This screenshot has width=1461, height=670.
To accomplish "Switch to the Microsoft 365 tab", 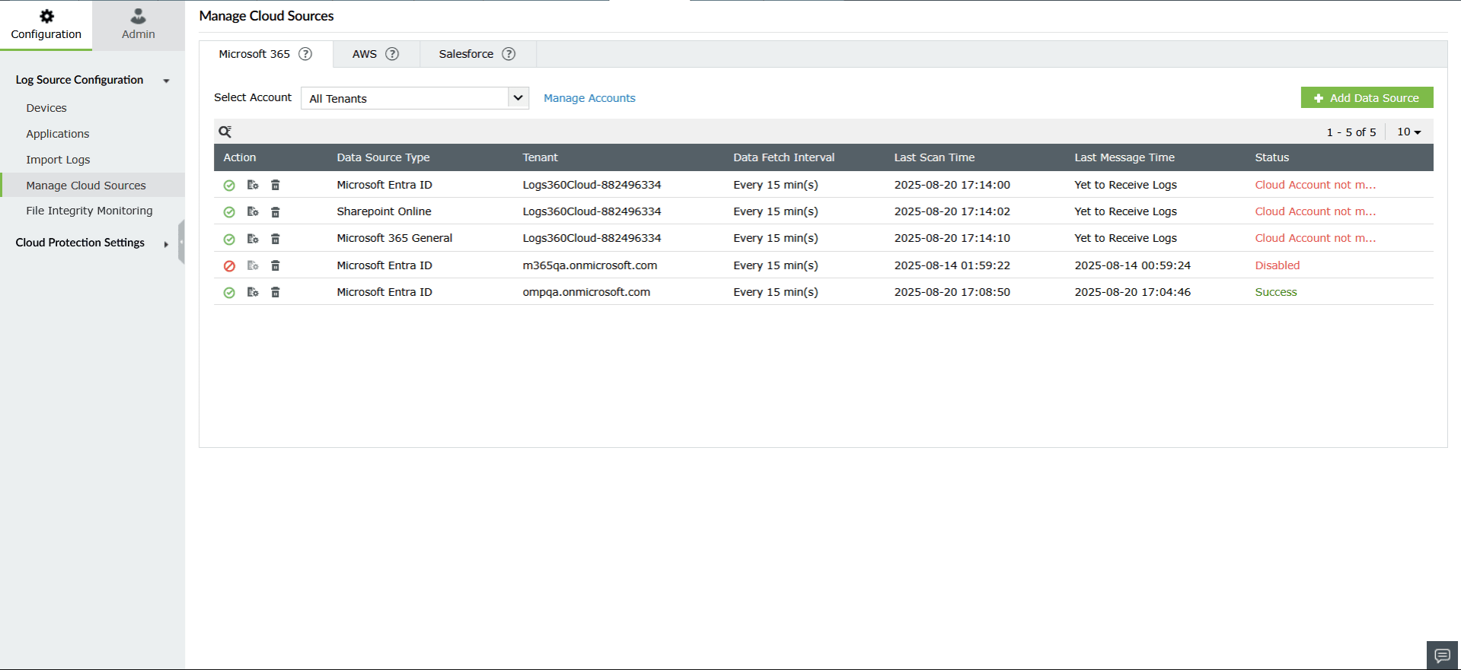I will coord(265,54).
